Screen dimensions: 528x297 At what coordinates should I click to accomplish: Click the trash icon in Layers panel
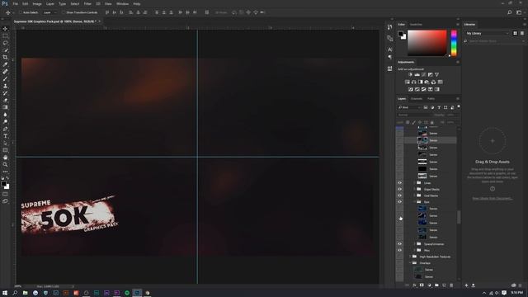pyautogui.click(x=451, y=285)
